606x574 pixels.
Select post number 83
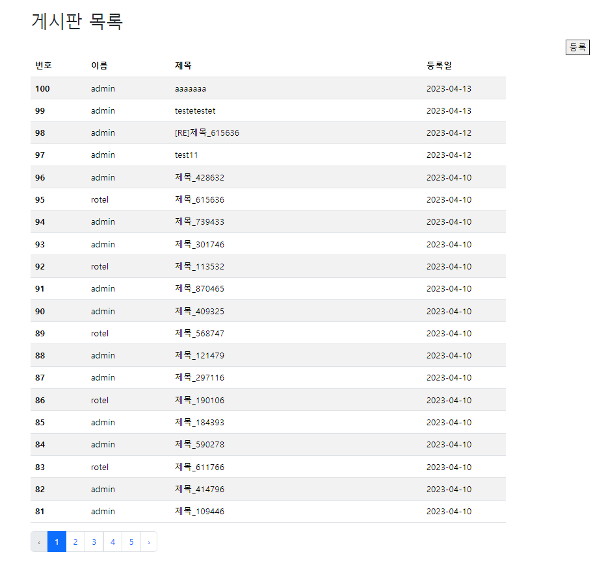(40, 467)
